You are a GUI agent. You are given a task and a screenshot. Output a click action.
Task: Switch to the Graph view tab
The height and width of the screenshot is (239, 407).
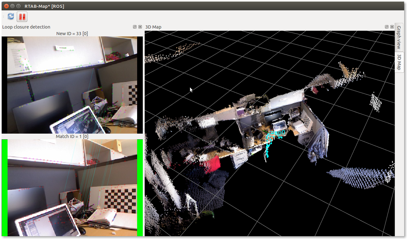(399, 37)
